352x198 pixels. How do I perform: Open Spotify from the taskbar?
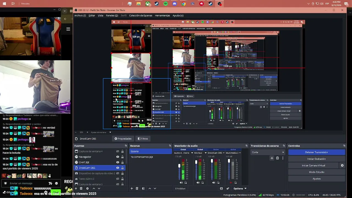click(166, 4)
